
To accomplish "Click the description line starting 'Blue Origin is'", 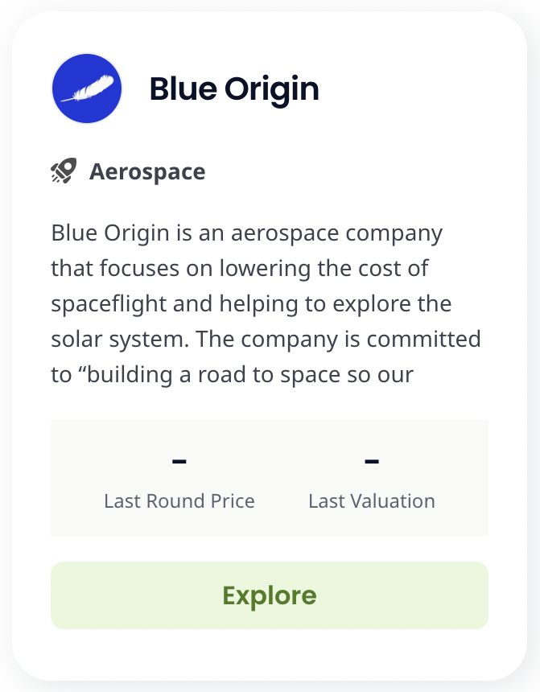I will (247, 233).
